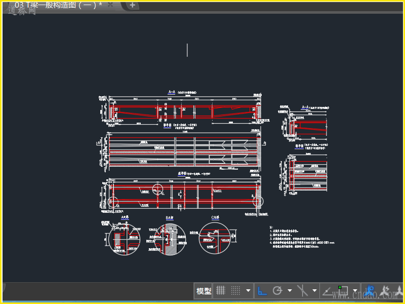
Task: Open polar tracking angle dropdown arrow
Action: point(290,291)
